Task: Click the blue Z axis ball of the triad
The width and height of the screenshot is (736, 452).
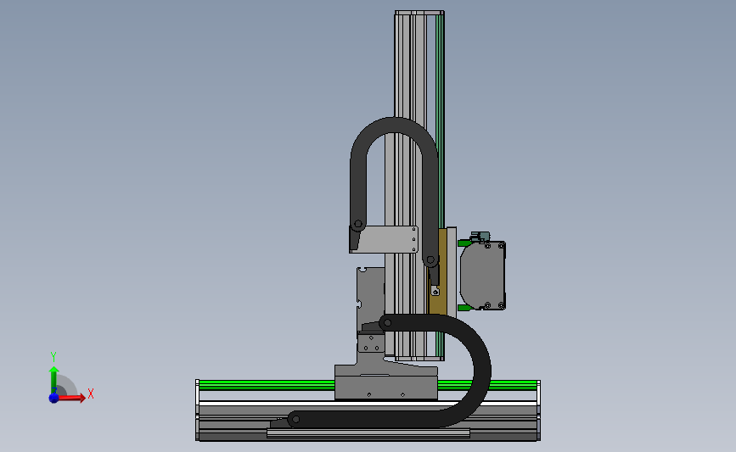Action: pyautogui.click(x=53, y=398)
